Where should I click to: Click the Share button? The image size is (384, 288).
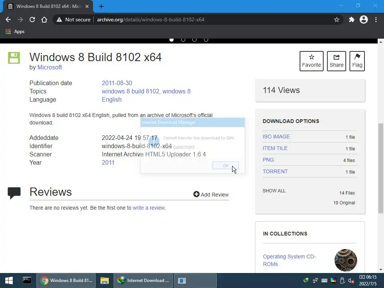coord(336,61)
